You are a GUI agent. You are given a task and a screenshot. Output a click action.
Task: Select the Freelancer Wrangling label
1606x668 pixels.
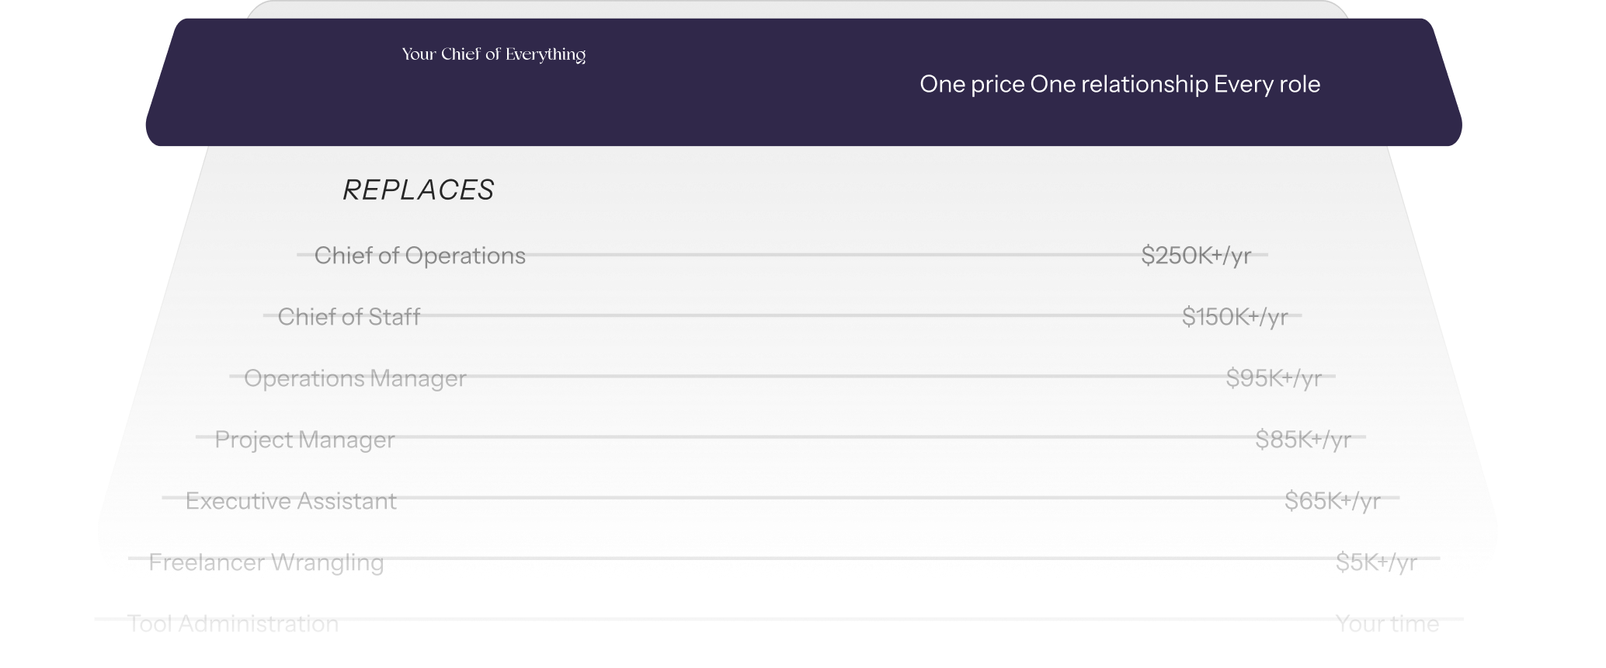click(266, 562)
